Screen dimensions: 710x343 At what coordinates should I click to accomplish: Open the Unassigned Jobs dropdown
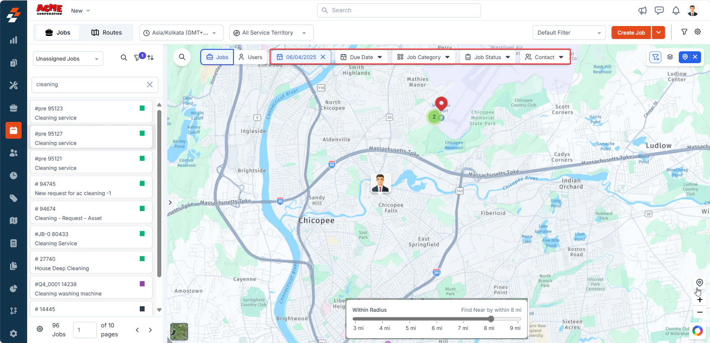pos(68,59)
